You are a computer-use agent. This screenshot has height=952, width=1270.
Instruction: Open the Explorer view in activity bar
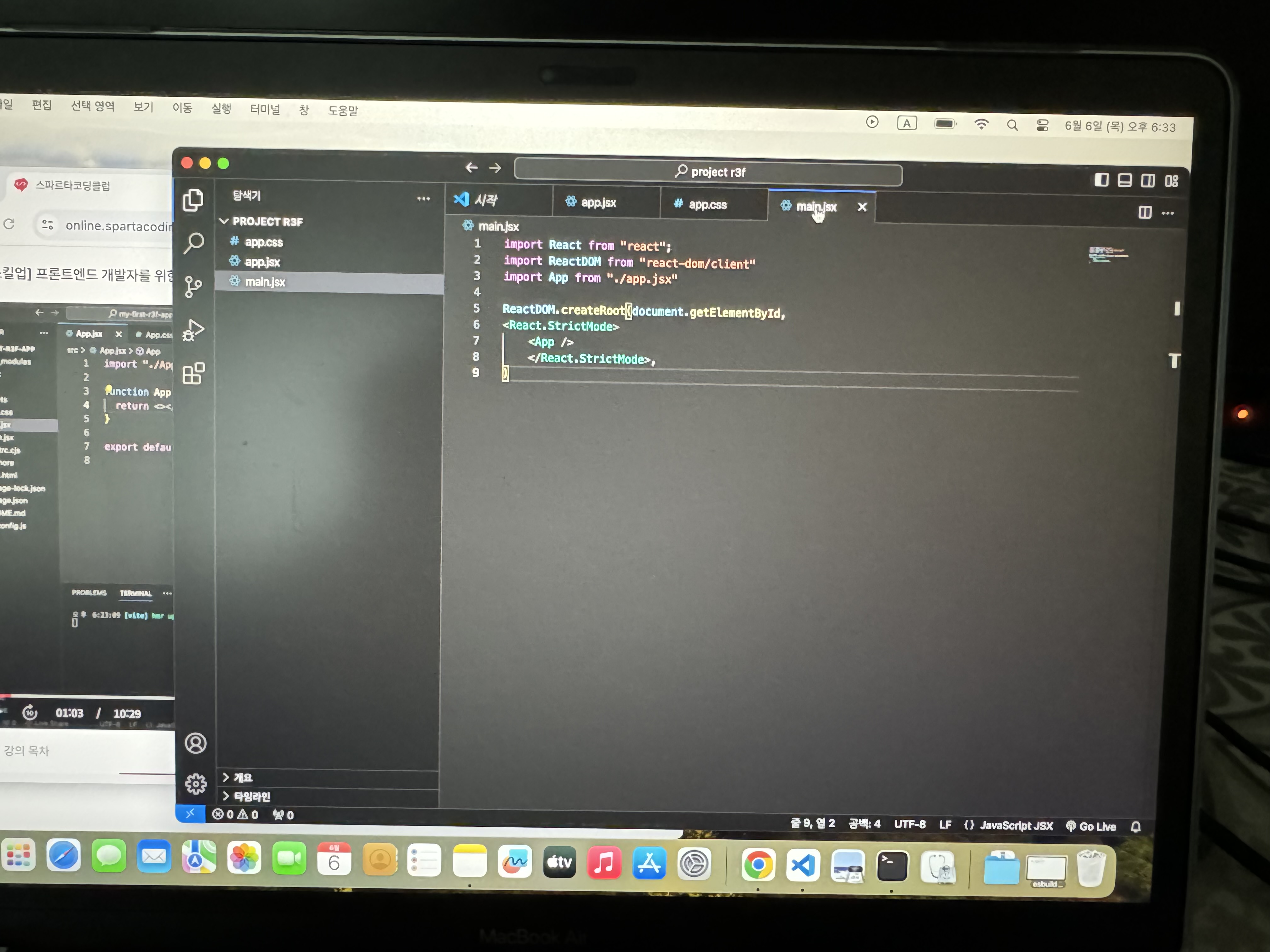(x=193, y=200)
